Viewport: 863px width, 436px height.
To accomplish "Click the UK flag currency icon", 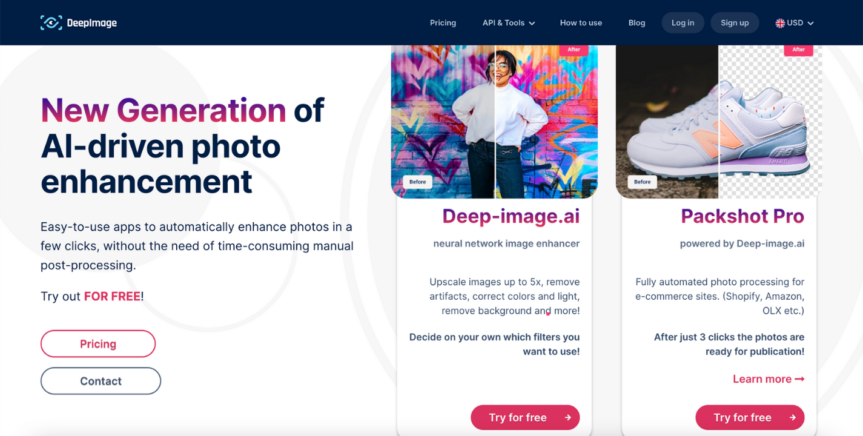I will click(780, 23).
